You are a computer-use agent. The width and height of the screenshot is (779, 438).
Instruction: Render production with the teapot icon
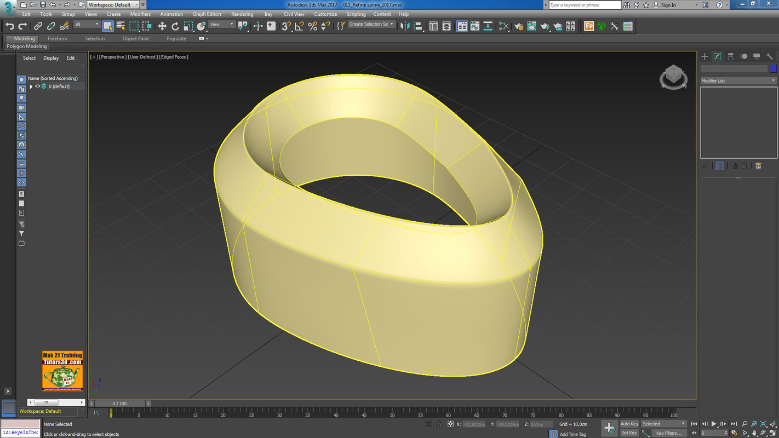pos(544,26)
